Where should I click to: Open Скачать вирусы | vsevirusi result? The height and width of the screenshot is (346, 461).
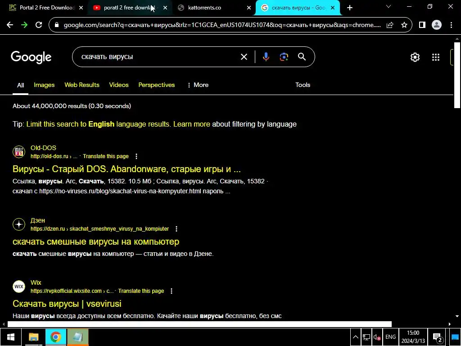pos(67,304)
